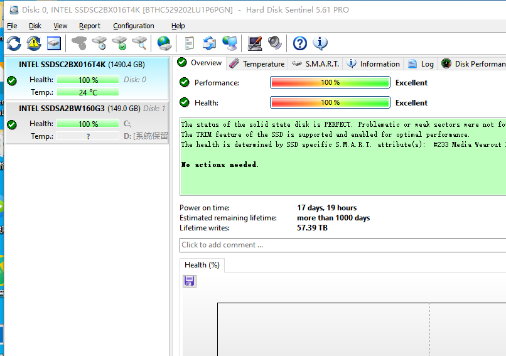The image size is (506, 356).
Task: Open the View menu
Action: click(60, 26)
